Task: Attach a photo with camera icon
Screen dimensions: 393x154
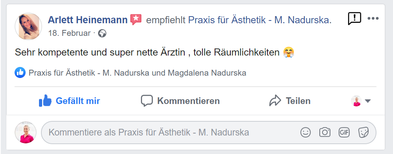Action: 324,132
